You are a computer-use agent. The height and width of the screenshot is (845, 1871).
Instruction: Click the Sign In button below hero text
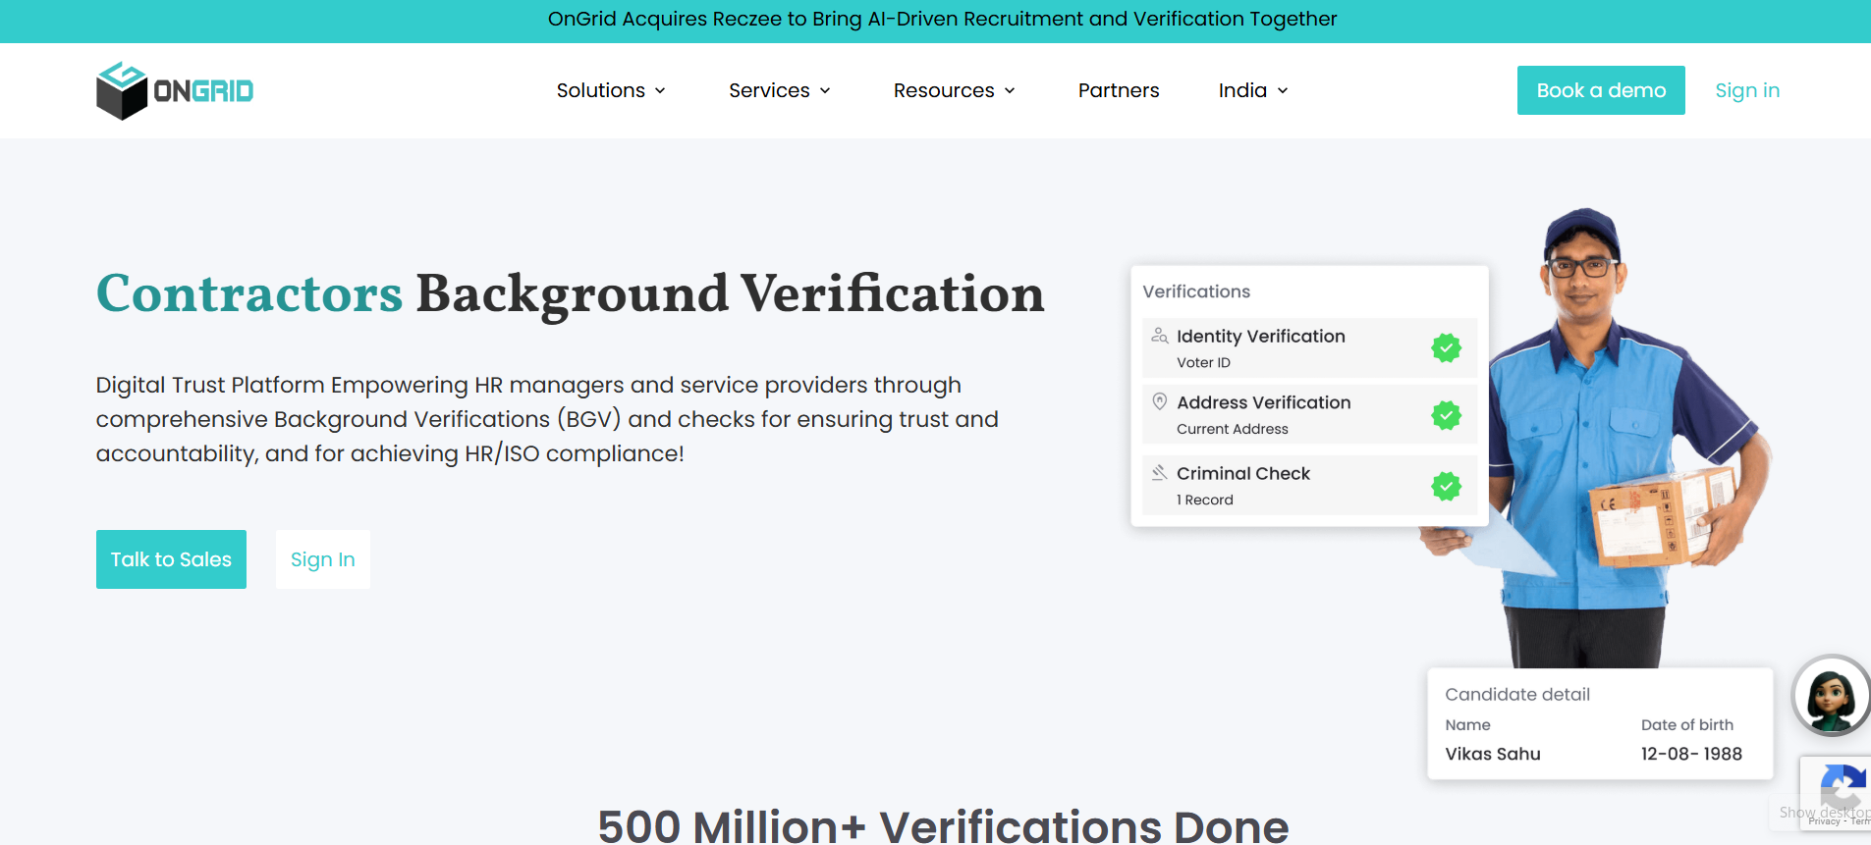[323, 559]
